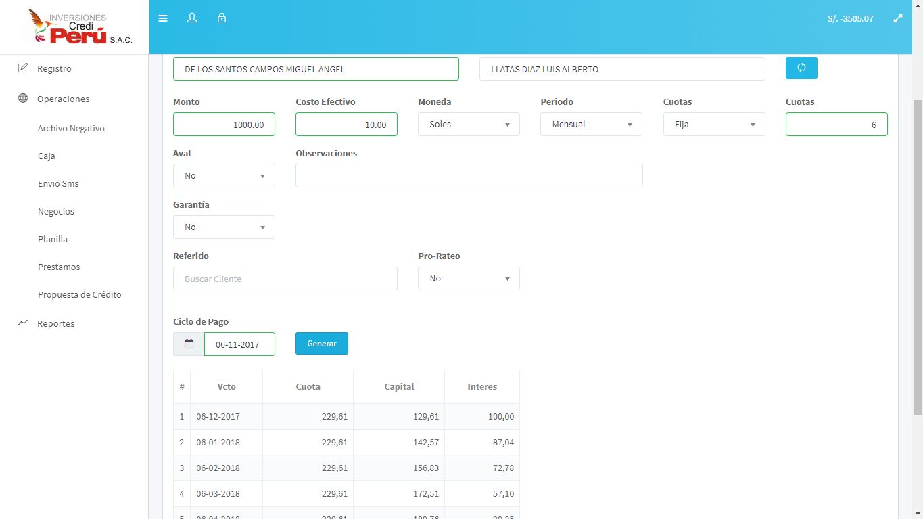Go to Caja in sidebar

click(47, 156)
